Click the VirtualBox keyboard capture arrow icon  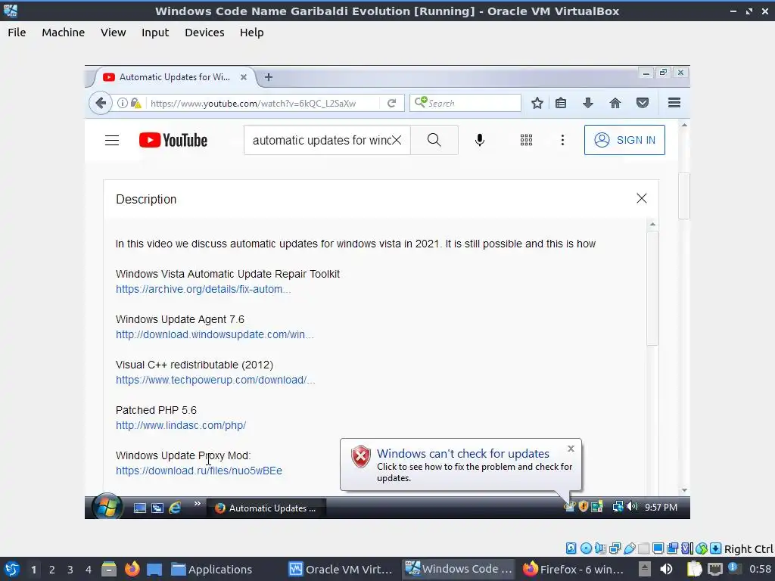pos(716,548)
